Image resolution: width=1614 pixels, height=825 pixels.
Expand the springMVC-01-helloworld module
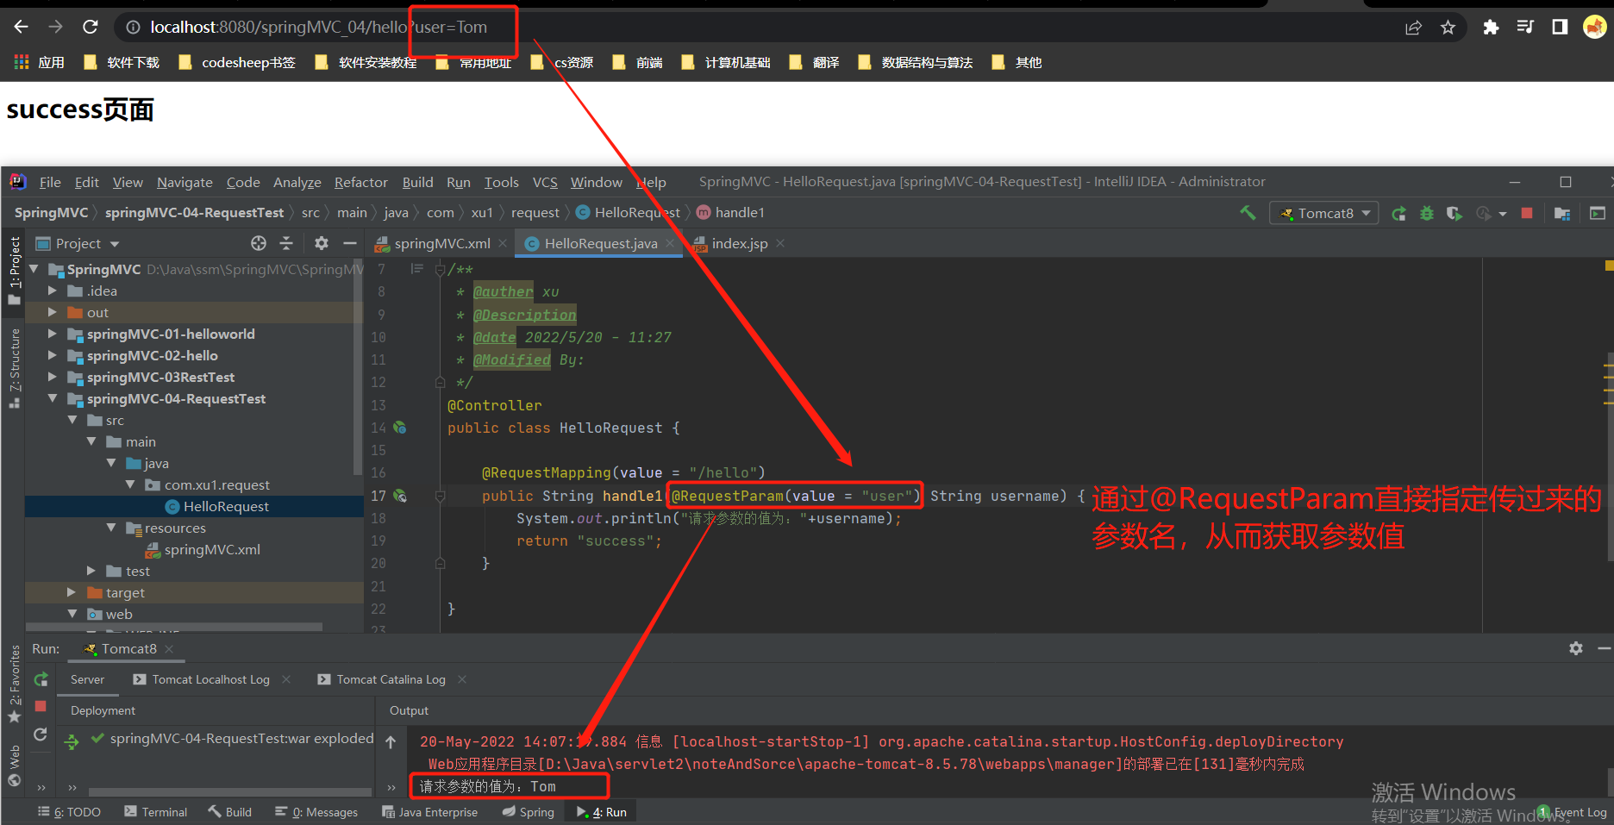[52, 334]
